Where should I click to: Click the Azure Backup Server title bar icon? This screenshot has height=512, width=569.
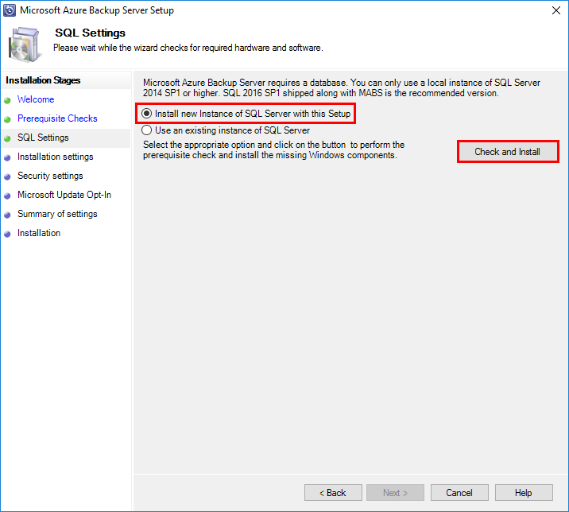tap(9, 10)
